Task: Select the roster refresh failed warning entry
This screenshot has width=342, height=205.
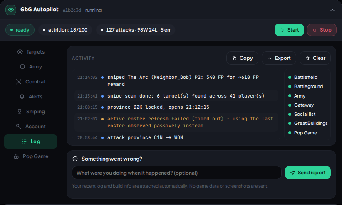Action: tap(176, 122)
